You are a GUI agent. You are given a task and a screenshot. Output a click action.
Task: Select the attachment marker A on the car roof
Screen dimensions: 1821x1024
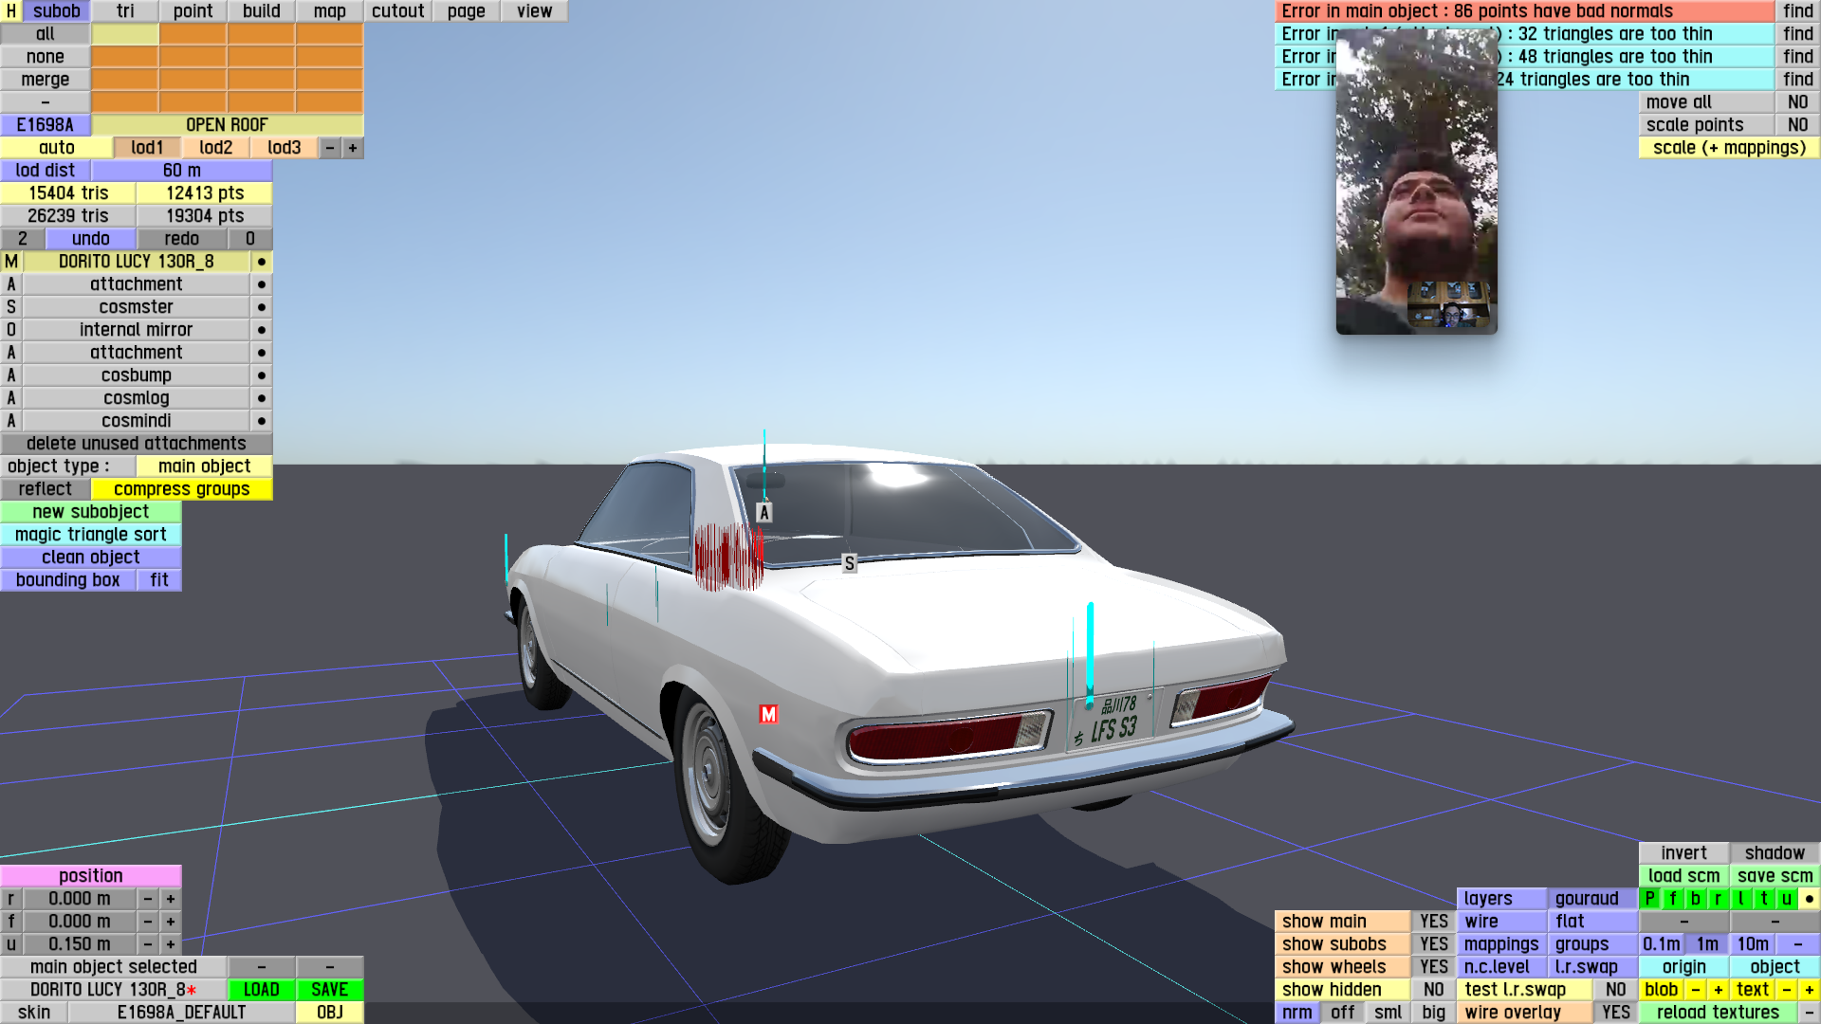pos(764,513)
